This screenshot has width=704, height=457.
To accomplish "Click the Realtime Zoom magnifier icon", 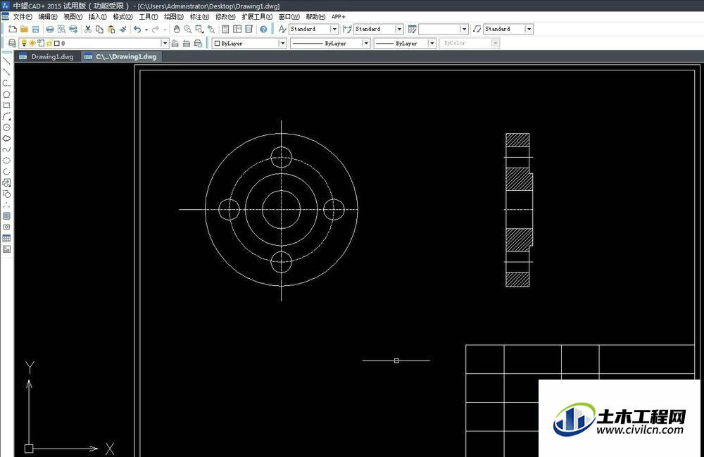I will pos(188,29).
